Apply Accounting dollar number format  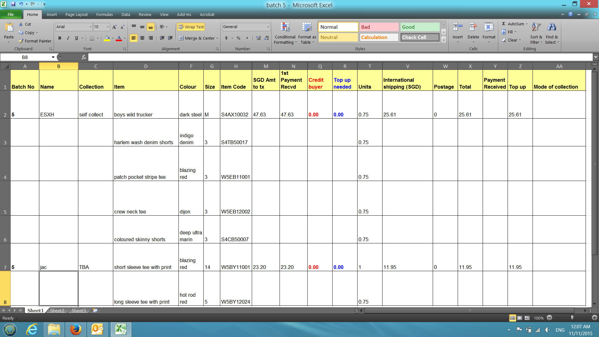coord(226,38)
